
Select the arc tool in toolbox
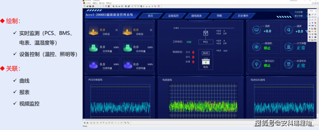click(313, 20)
